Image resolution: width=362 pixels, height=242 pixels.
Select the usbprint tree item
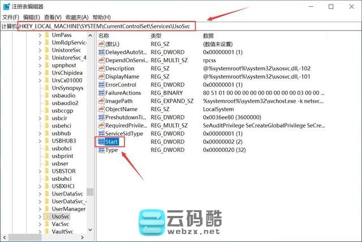point(62,156)
